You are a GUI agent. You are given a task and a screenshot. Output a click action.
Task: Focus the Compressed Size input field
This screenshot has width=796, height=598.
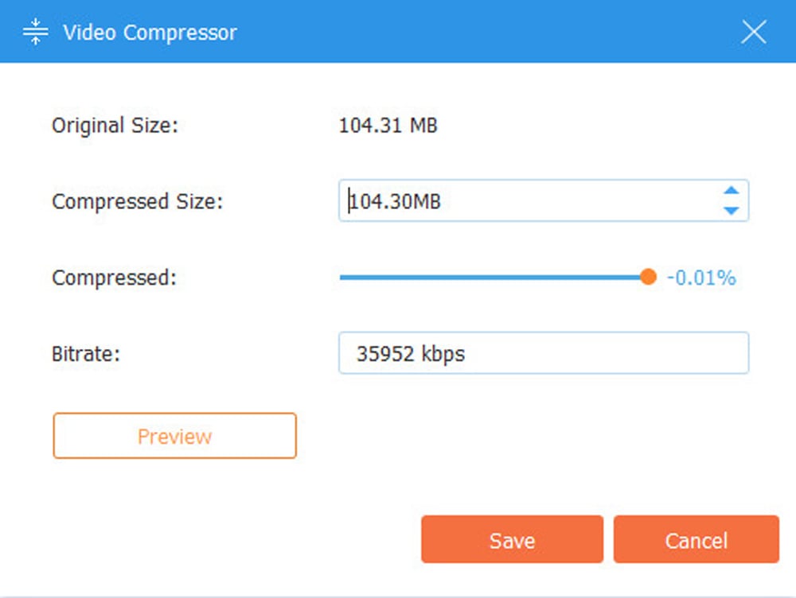543,201
